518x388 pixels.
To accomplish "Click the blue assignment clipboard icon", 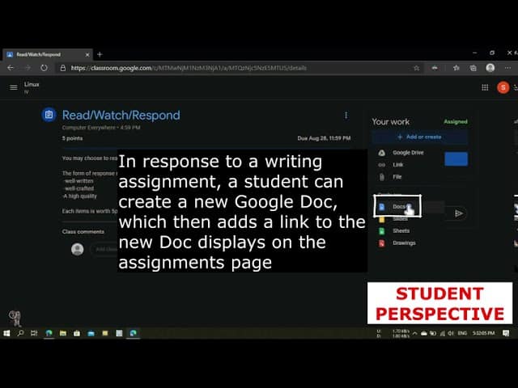I will point(49,115).
